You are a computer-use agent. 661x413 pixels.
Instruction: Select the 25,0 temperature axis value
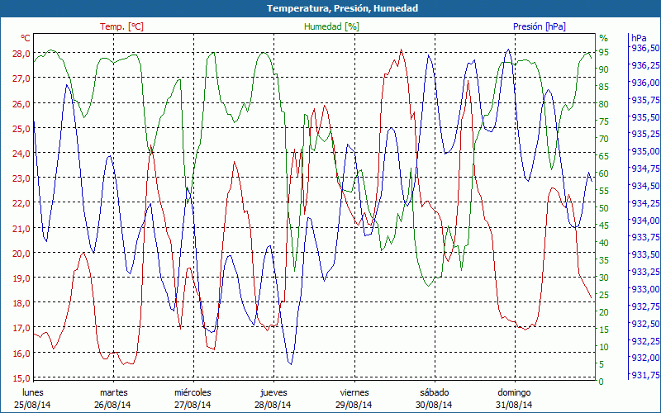21,129
